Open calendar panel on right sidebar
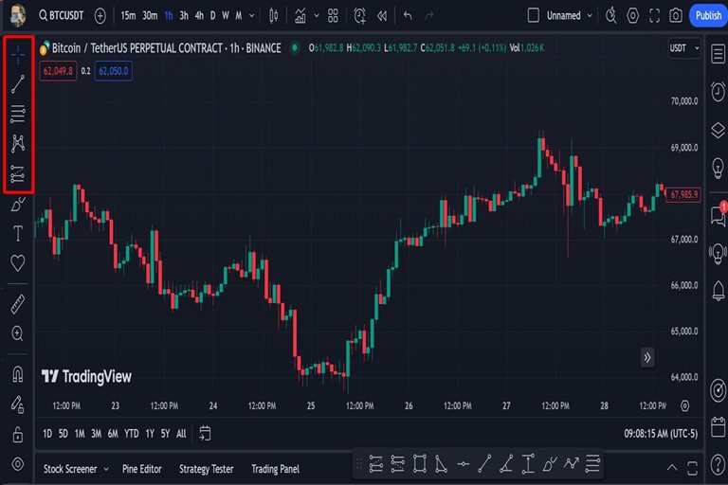This screenshot has height=485, width=728. tap(718, 427)
